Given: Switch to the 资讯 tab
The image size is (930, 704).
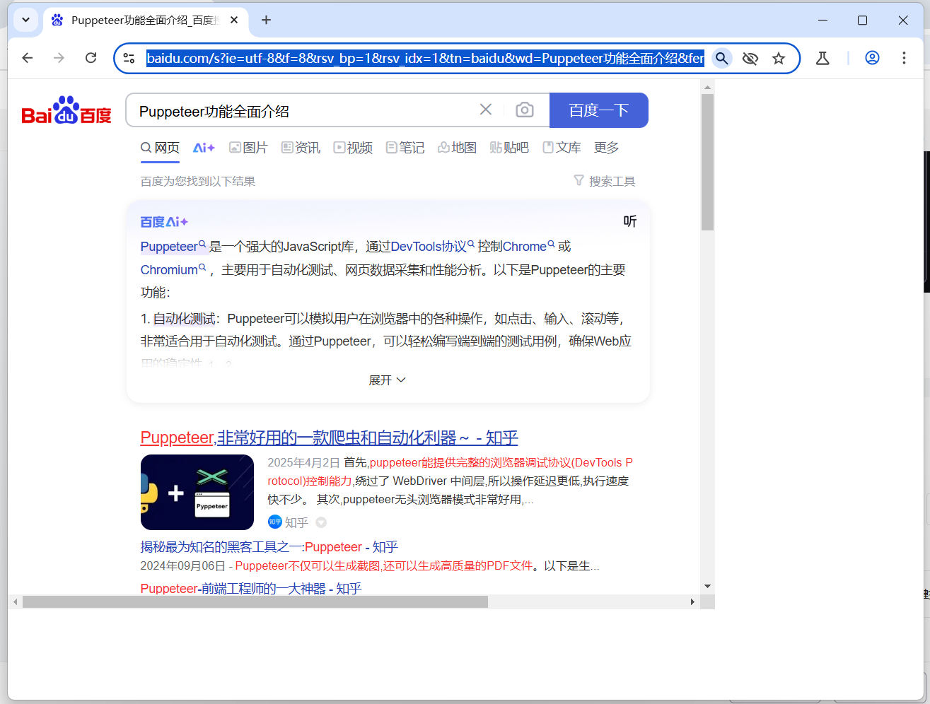Looking at the screenshot, I should (301, 148).
